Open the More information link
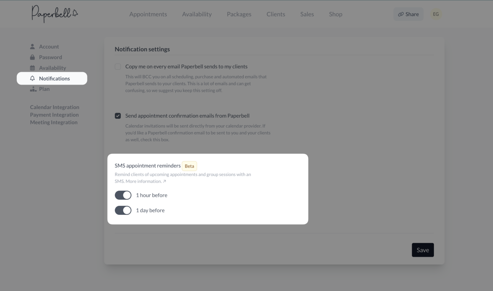 click(149, 181)
